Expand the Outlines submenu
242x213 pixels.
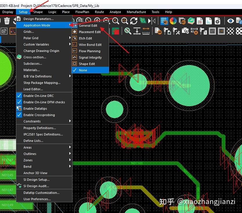pyautogui.click(x=44, y=154)
